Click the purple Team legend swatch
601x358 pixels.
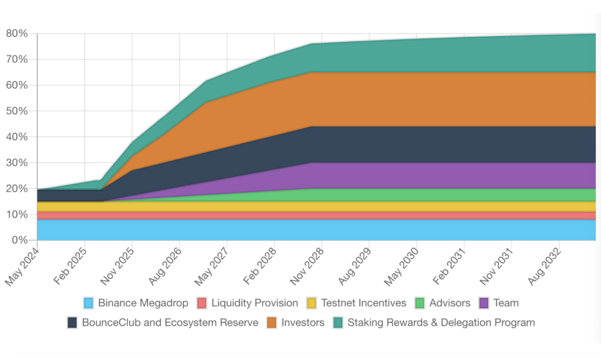[484, 303]
